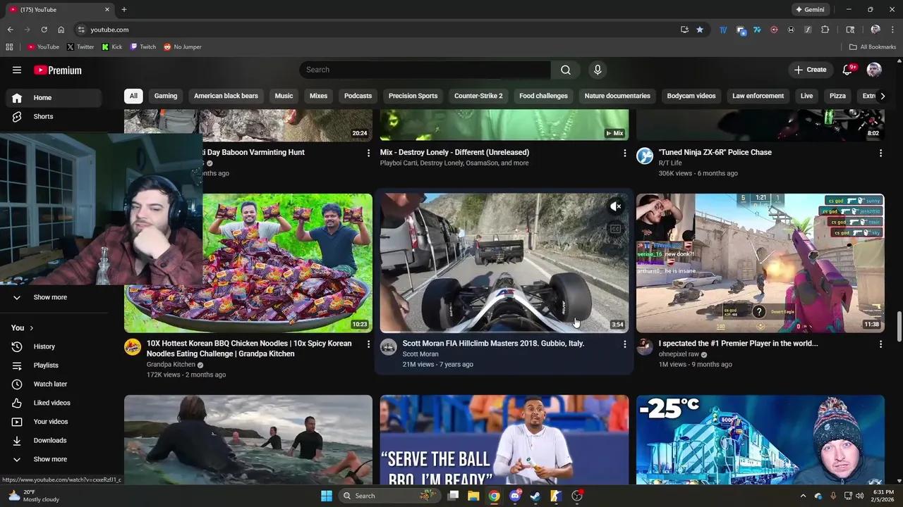Screen dimensions: 903x507
Task: Click the YouTube Premium logo
Action: point(58,70)
